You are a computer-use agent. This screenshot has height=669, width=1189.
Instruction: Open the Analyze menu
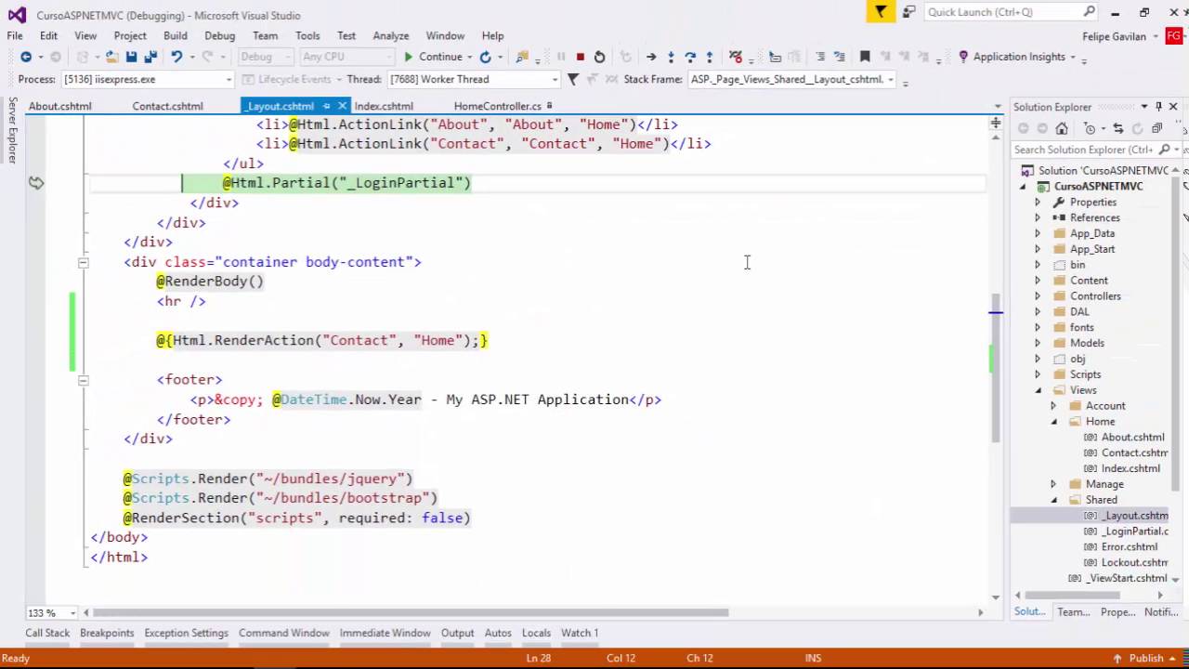pos(391,35)
